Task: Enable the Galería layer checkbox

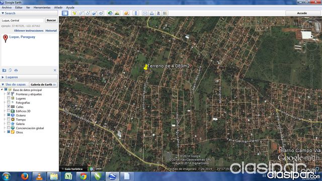Action: pyautogui.click(x=9, y=124)
